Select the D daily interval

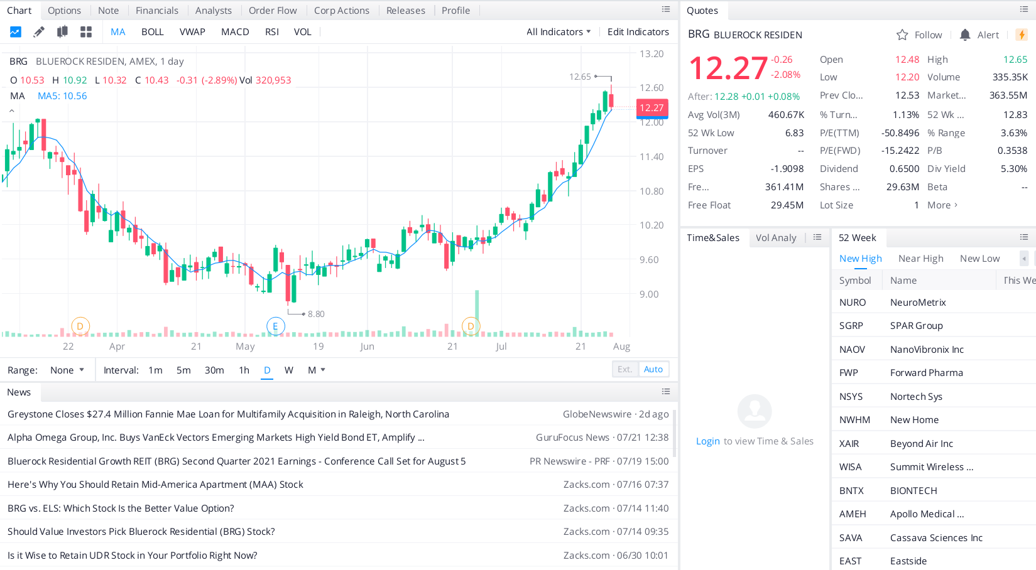click(267, 370)
